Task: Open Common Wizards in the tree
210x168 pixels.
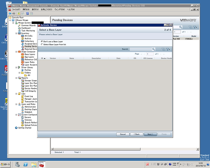Action: tap(28, 25)
